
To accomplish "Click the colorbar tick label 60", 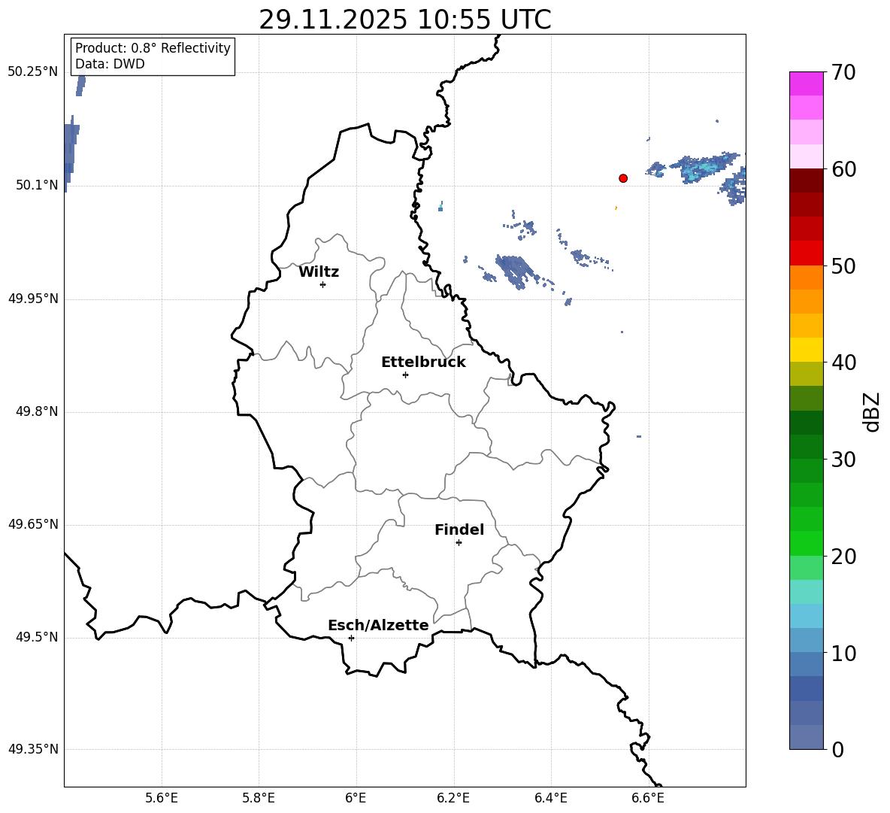I will click(x=843, y=169).
